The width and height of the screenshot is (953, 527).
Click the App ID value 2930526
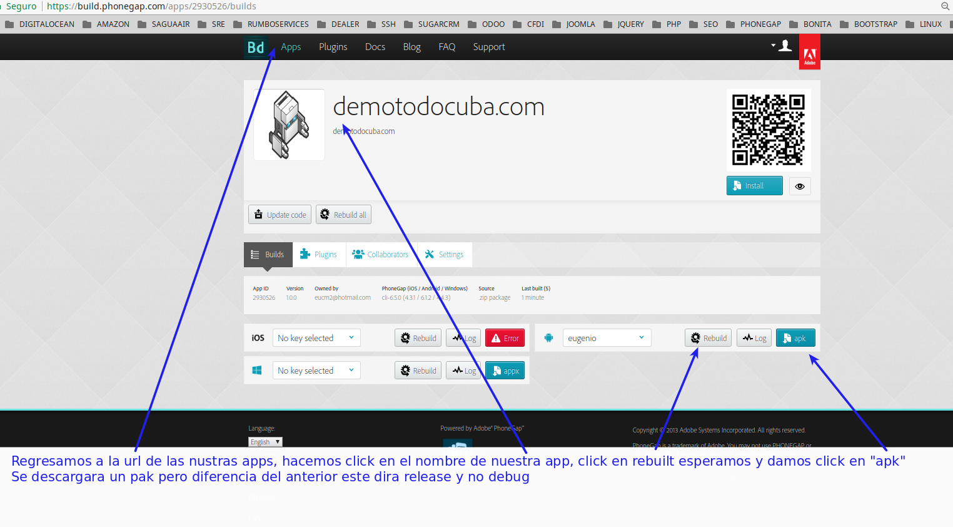[x=264, y=298]
